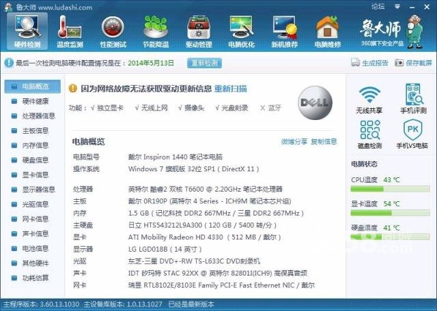Click the 日立 HTS543212L9A300 disk text

point(202,225)
